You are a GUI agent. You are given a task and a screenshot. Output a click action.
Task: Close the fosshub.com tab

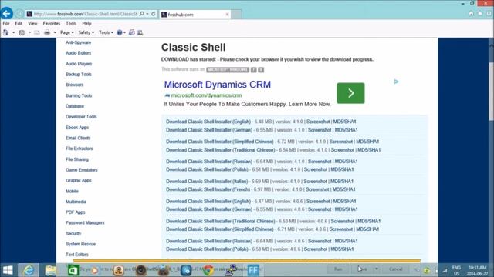[x=227, y=15]
